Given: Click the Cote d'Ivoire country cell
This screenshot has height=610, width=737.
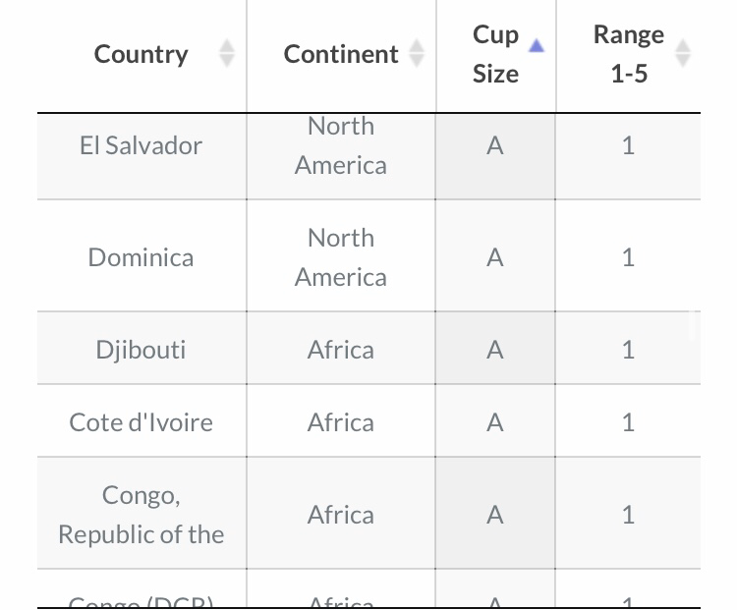Looking at the screenshot, I should [141, 422].
